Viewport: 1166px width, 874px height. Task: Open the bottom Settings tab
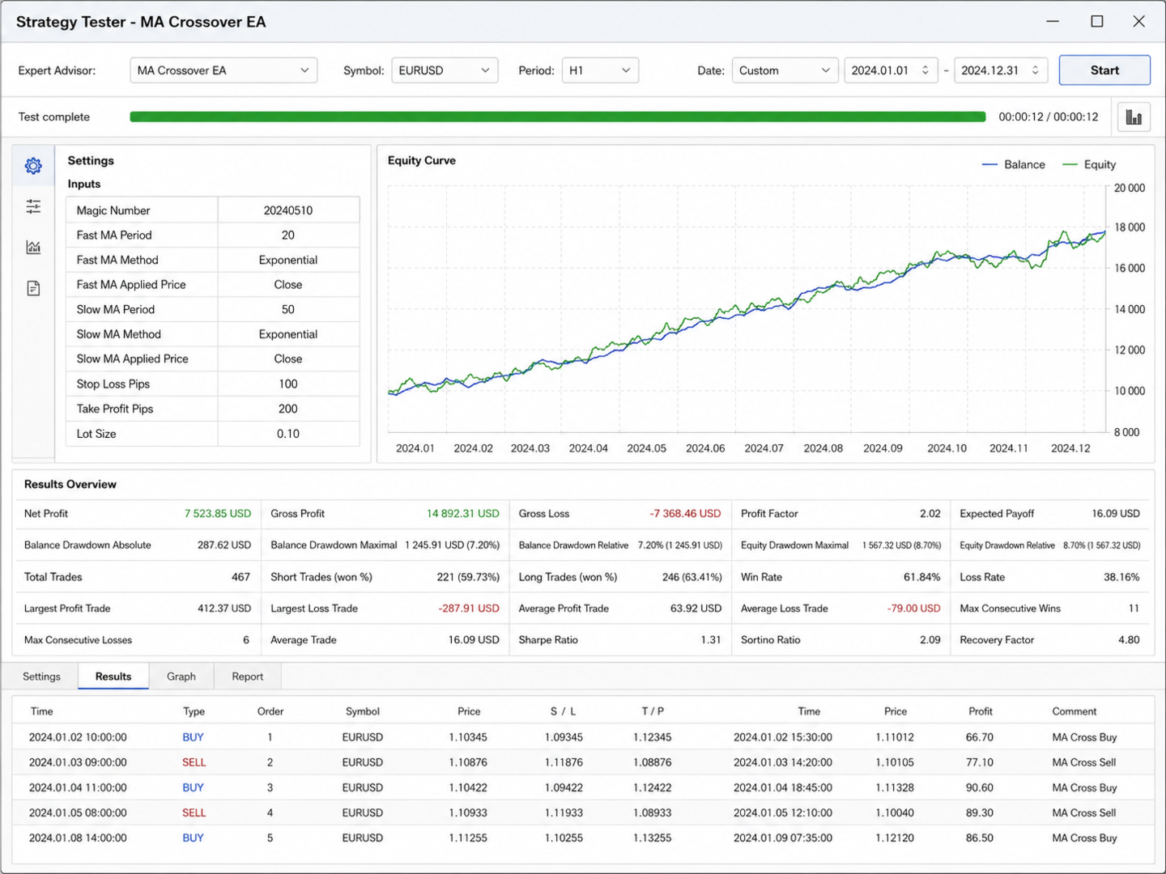click(x=41, y=677)
